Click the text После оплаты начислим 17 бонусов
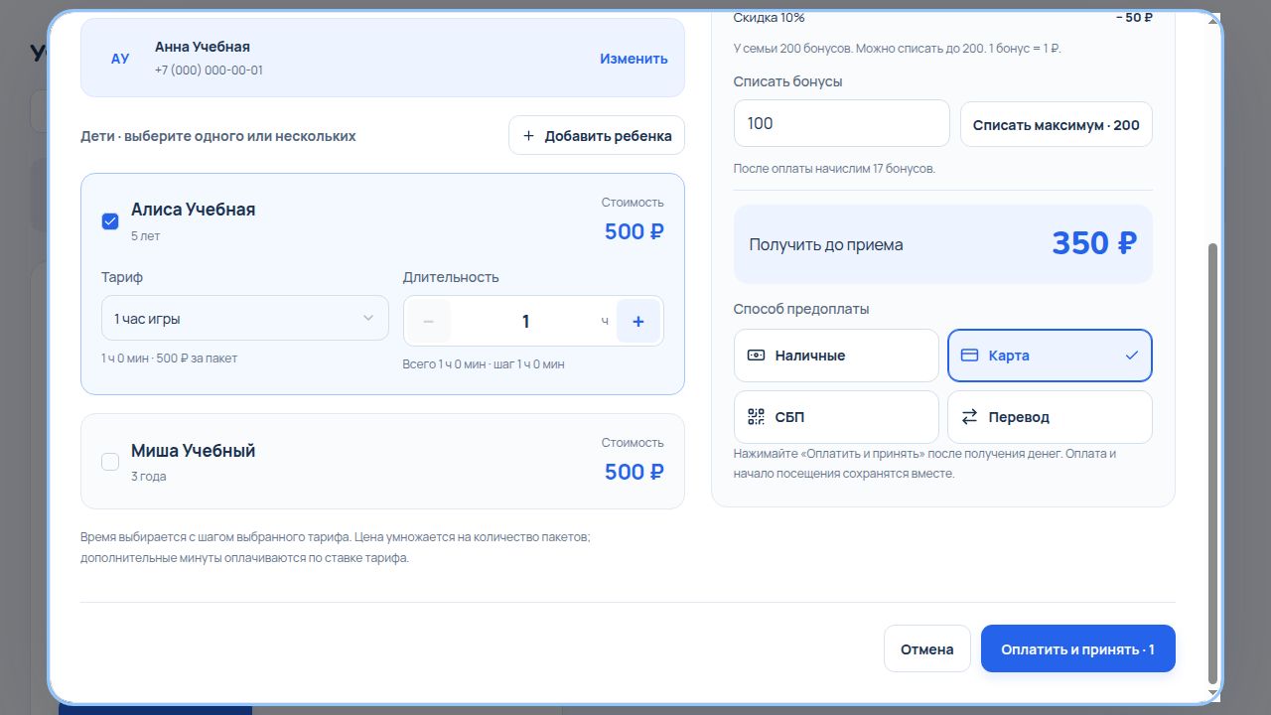Image resolution: width=1271 pixels, height=715 pixels. [834, 169]
